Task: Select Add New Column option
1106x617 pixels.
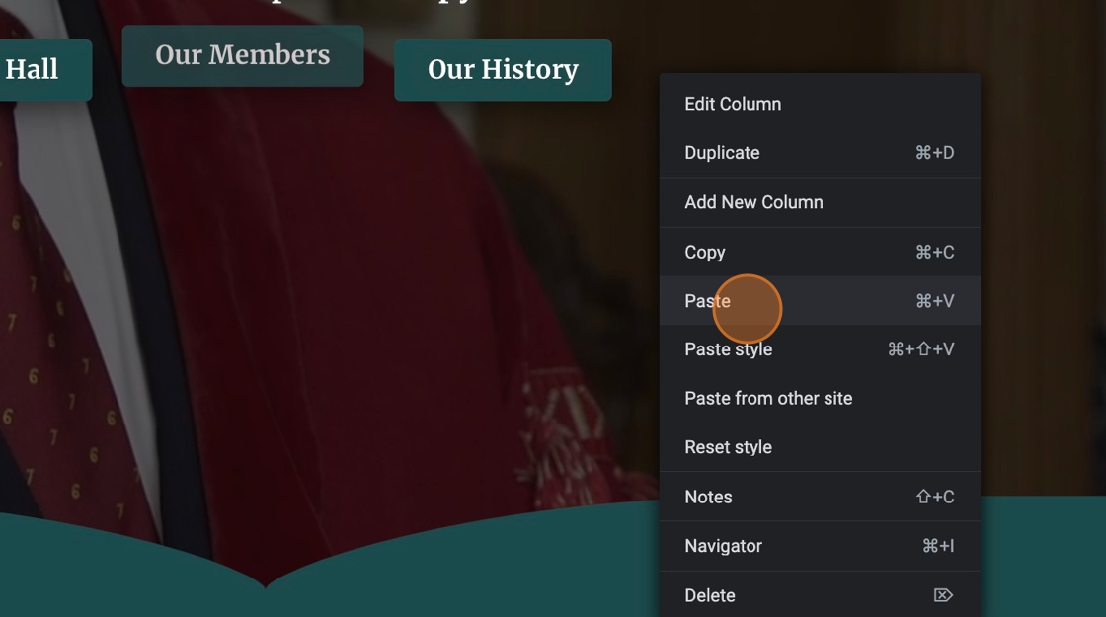Action: tap(820, 202)
